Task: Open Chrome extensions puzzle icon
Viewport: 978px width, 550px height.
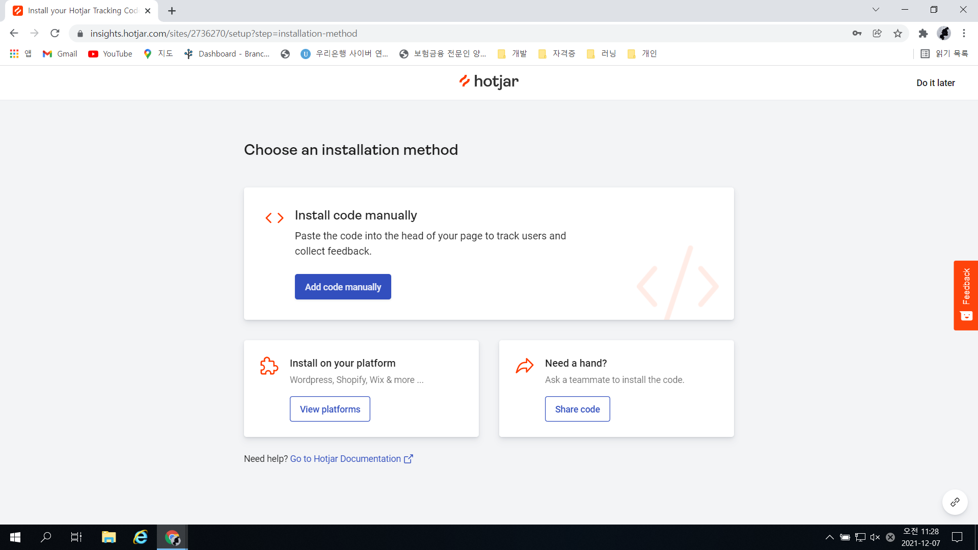Action: [x=923, y=34]
